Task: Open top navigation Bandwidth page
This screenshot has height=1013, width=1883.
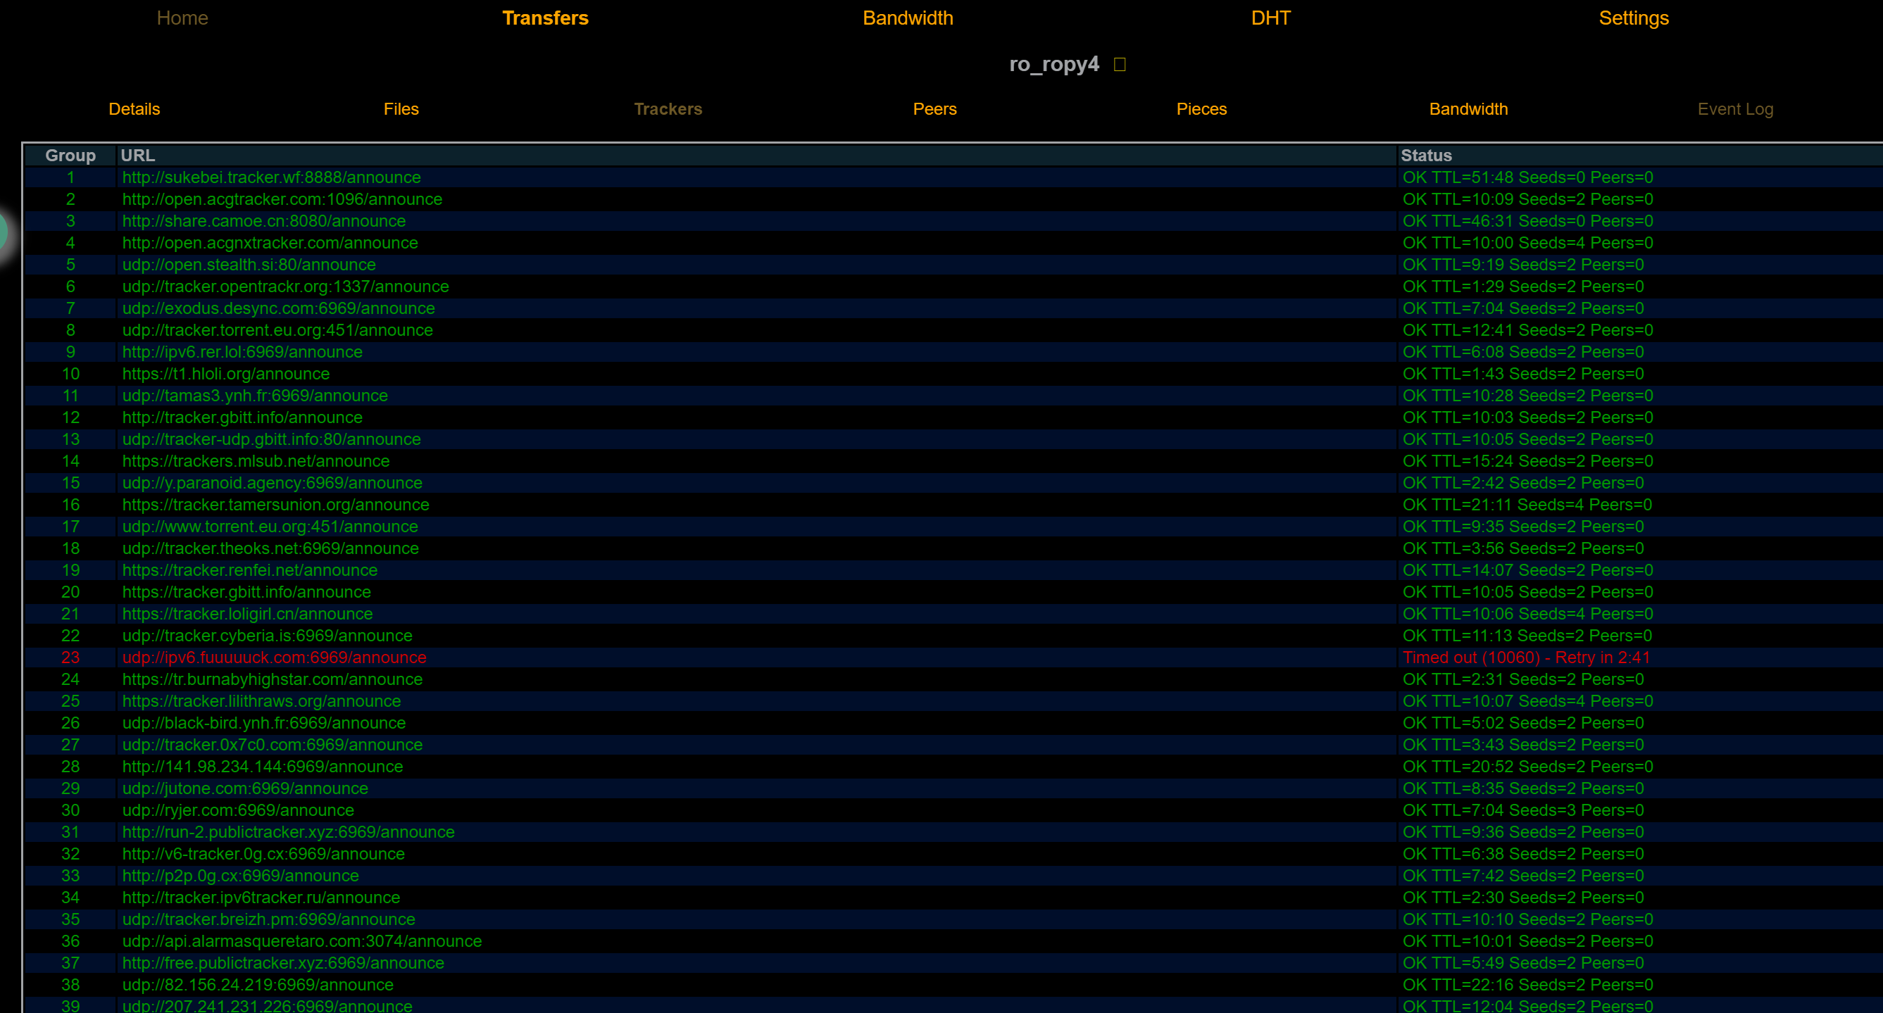Action: click(907, 18)
